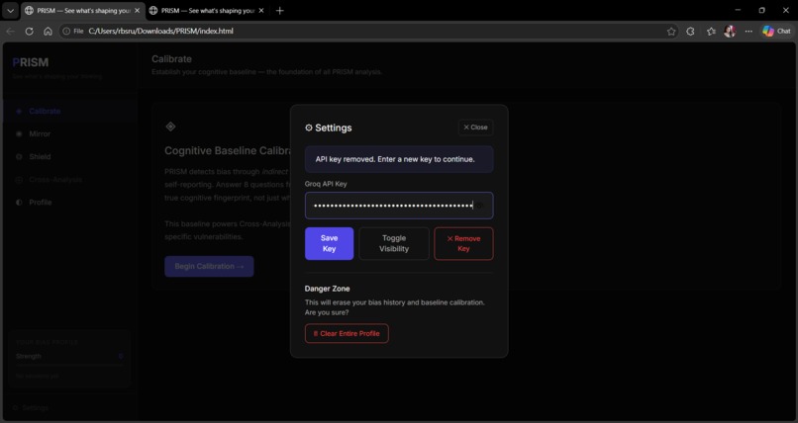Open the favorites list icon
Image resolution: width=798 pixels, height=423 pixels.
[x=711, y=32]
